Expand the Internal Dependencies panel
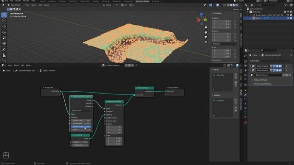 point(262,84)
